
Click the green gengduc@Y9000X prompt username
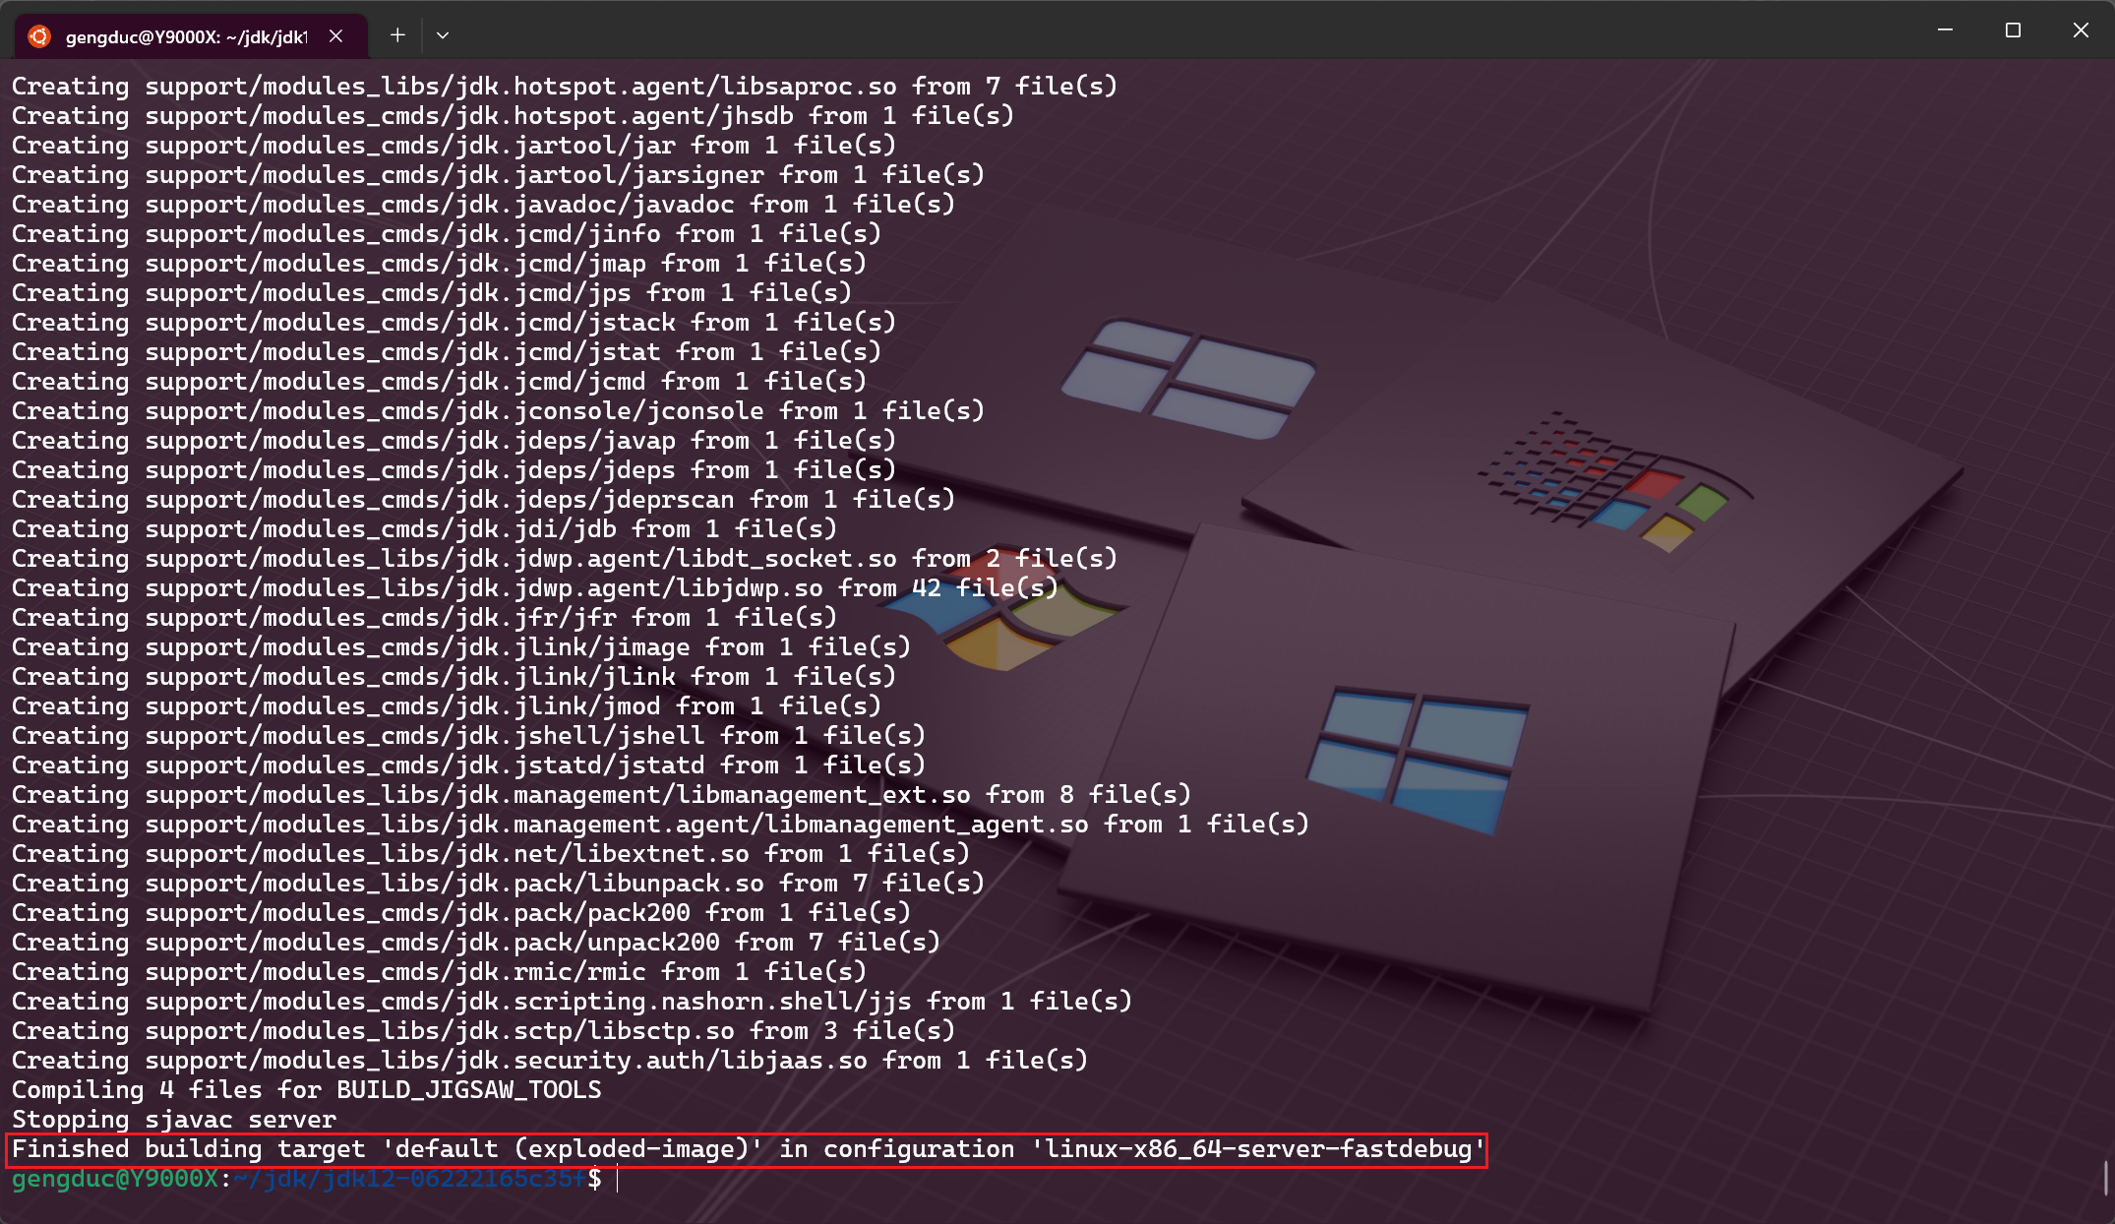pyautogui.click(x=115, y=1179)
